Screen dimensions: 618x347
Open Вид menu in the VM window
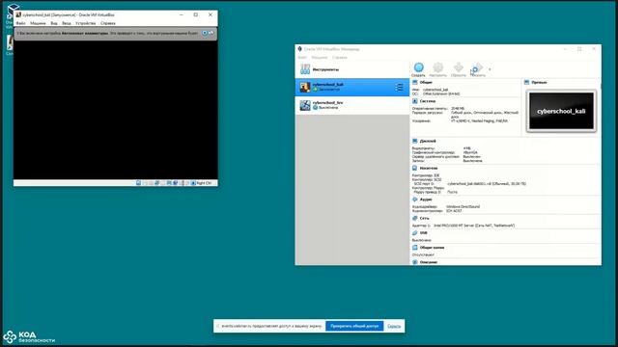(54, 23)
